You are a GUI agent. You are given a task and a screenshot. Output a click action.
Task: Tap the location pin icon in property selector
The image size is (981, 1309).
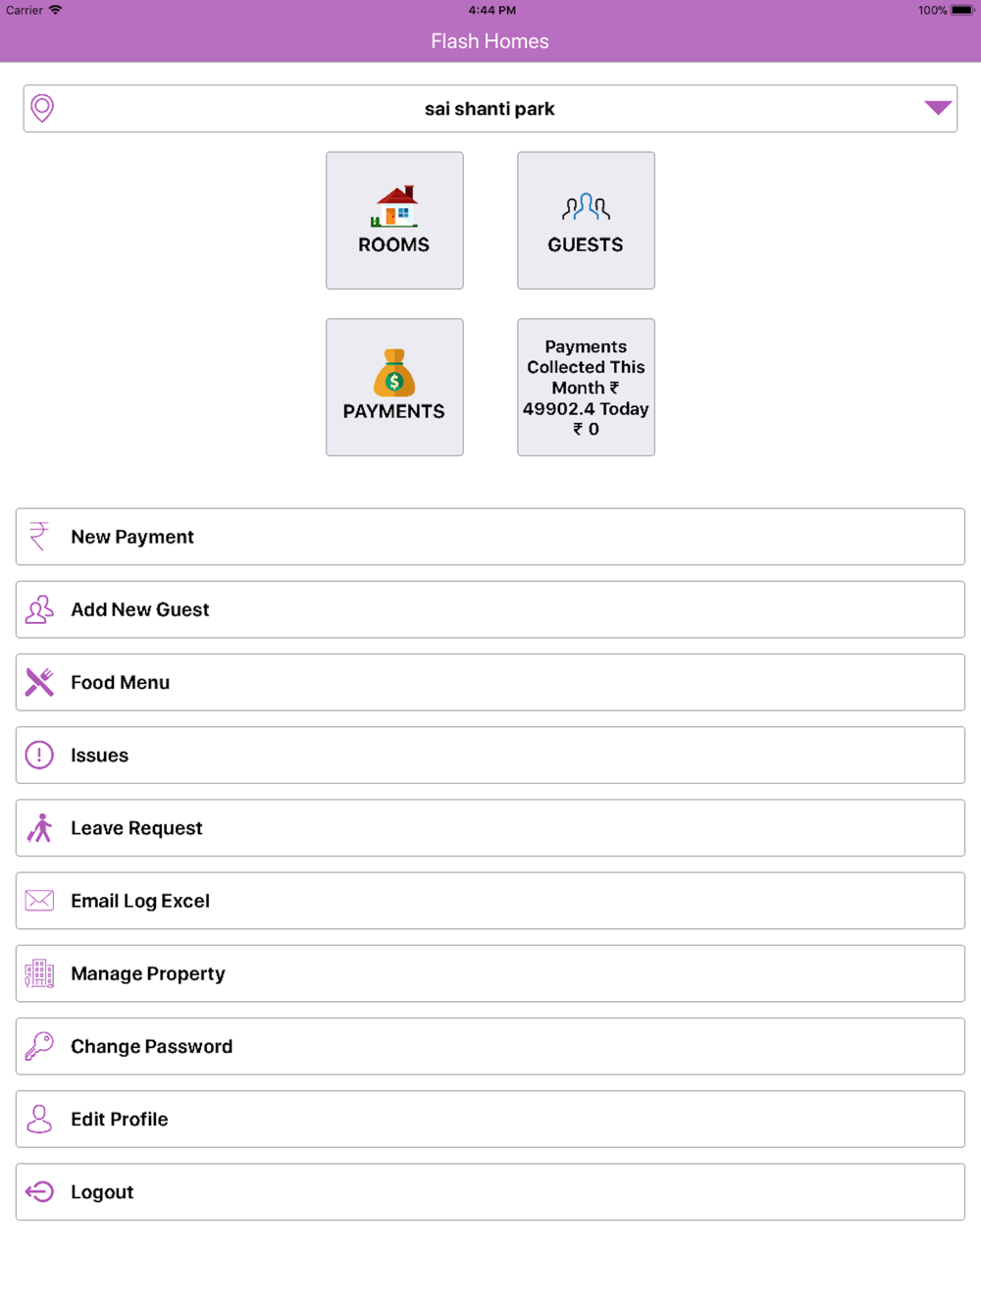42,108
